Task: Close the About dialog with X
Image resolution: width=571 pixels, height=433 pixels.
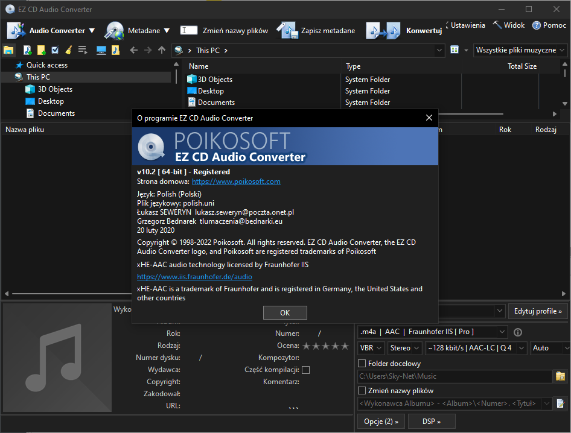Action: [429, 118]
